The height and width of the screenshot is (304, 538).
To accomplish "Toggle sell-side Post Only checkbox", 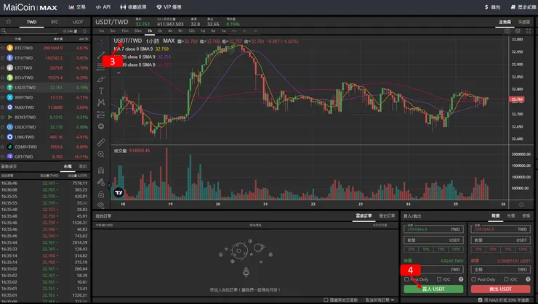I will (x=473, y=279).
